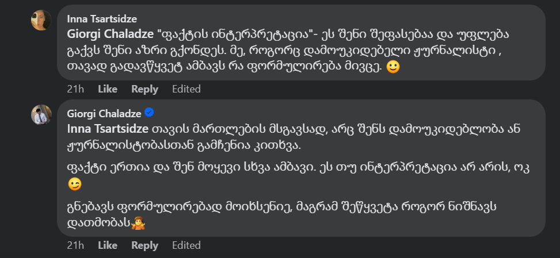The image size is (560, 258).
Task: Click the 21h timestamp under Giorgi's comment
Action: (75, 245)
